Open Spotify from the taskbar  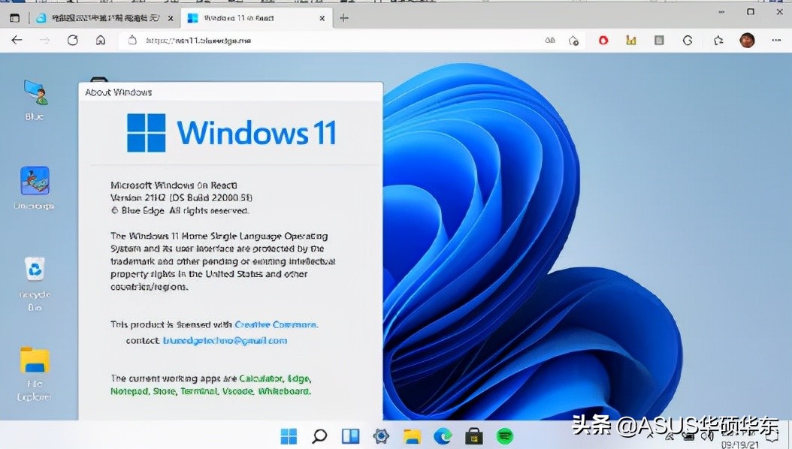(504, 435)
